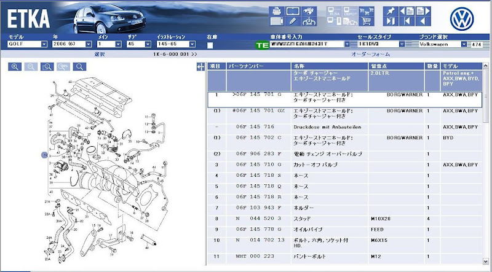The width and height of the screenshot is (492, 272).
Task: Click the green TE badge
Action: (x=263, y=45)
